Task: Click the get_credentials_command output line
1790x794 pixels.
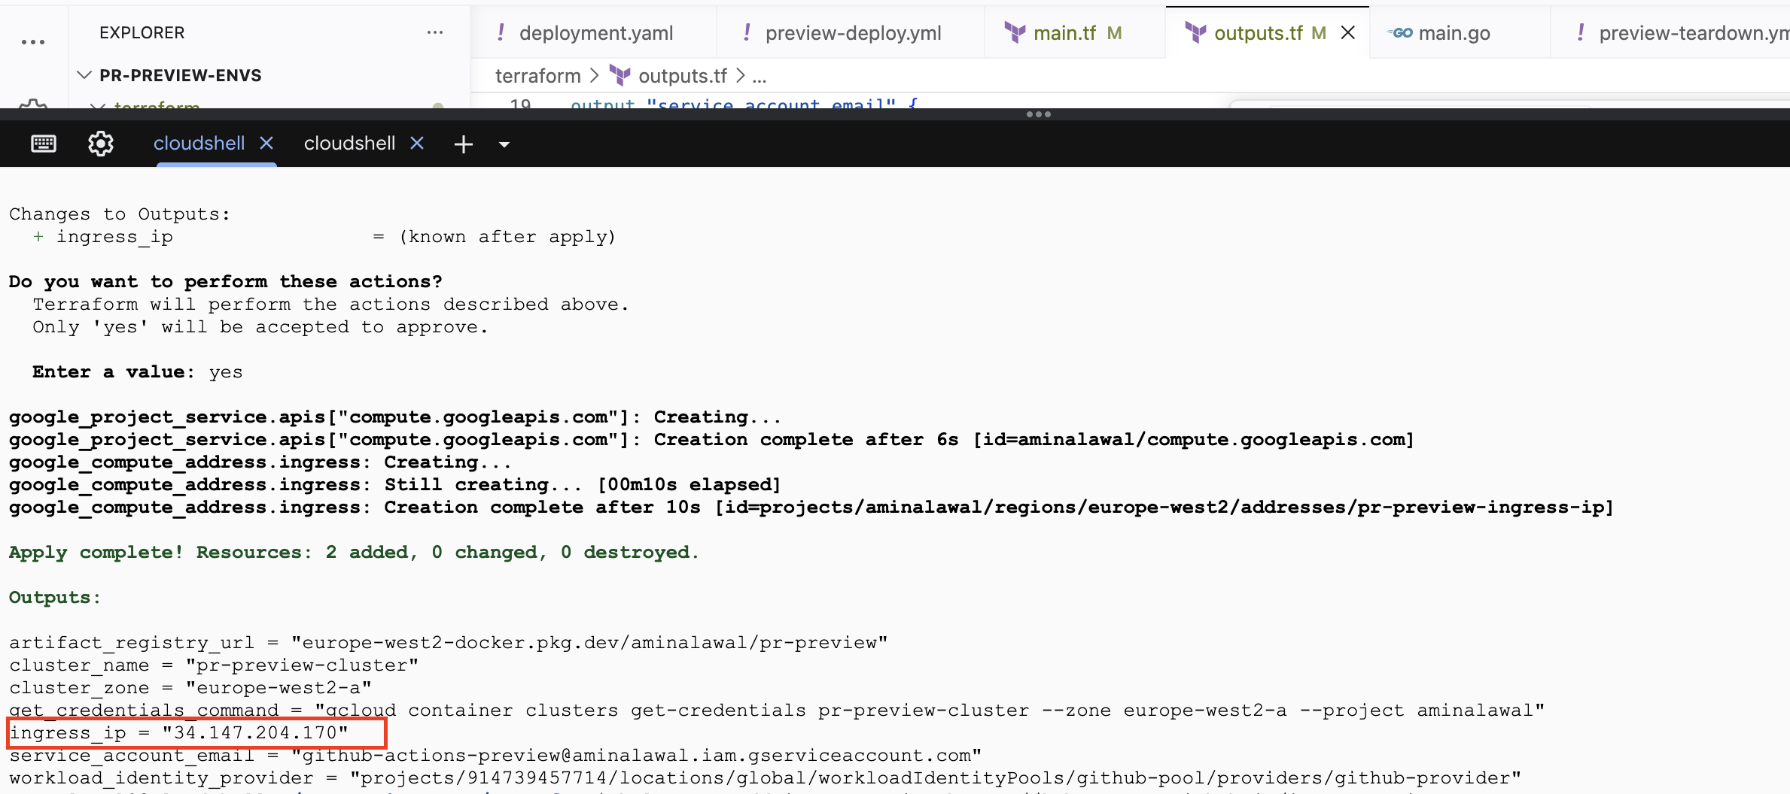Action: (x=777, y=710)
